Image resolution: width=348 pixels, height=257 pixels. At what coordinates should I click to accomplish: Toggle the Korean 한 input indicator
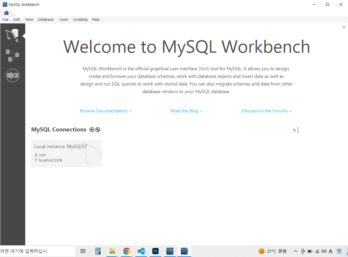pyautogui.click(x=339, y=251)
